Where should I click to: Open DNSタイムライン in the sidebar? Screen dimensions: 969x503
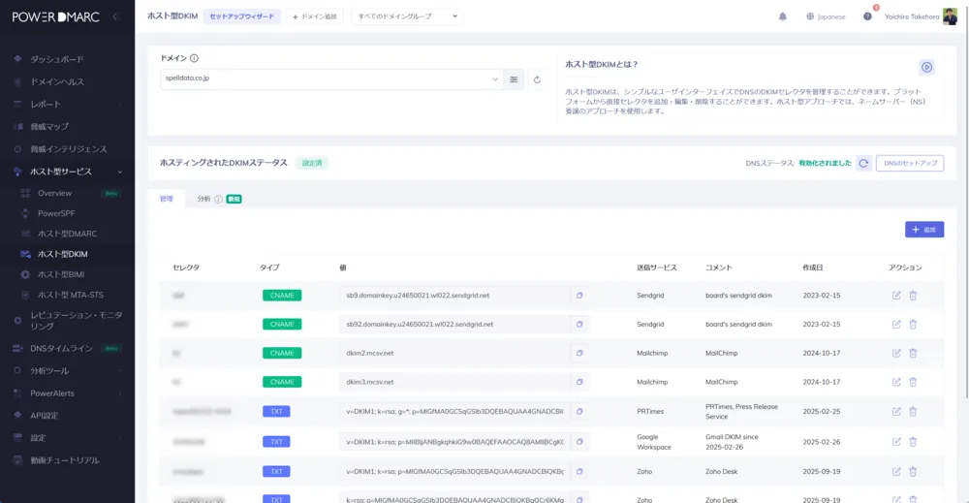61,349
